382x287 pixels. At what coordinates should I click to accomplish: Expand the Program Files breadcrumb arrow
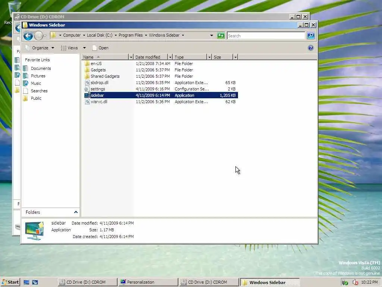tap(146, 36)
